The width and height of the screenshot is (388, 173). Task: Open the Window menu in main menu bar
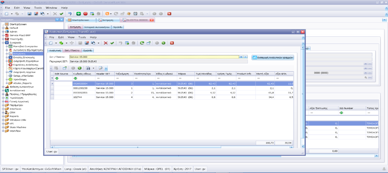click(x=51, y=8)
